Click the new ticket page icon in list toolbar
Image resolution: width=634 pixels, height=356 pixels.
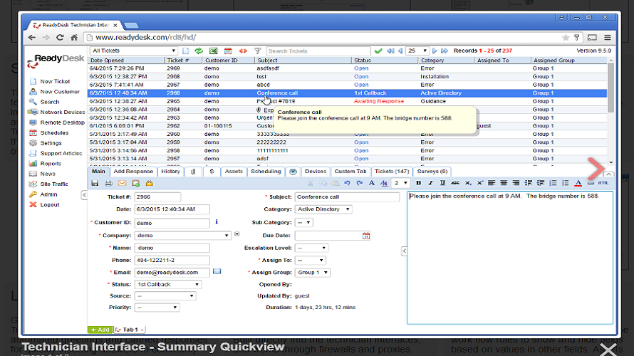coord(186,51)
